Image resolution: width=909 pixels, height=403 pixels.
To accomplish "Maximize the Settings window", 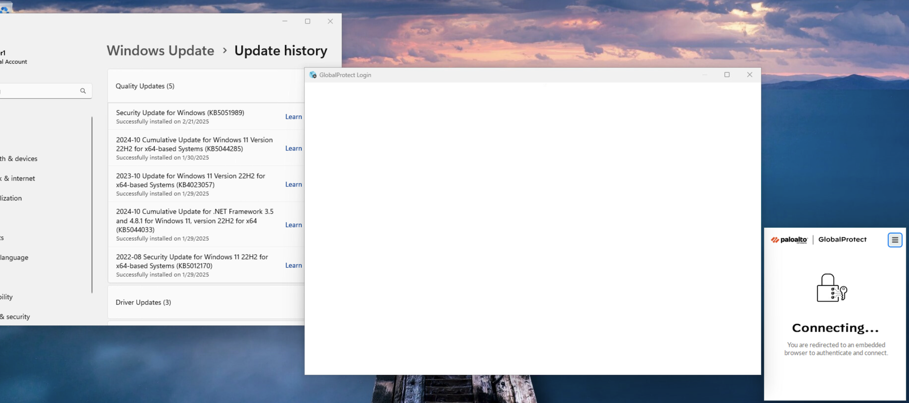I will (308, 21).
